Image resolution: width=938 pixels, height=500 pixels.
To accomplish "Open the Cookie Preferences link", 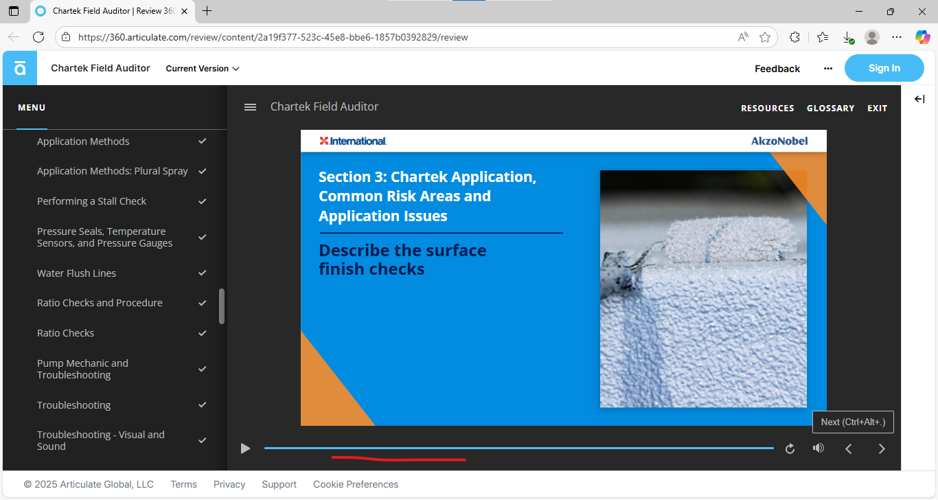I will 355,484.
